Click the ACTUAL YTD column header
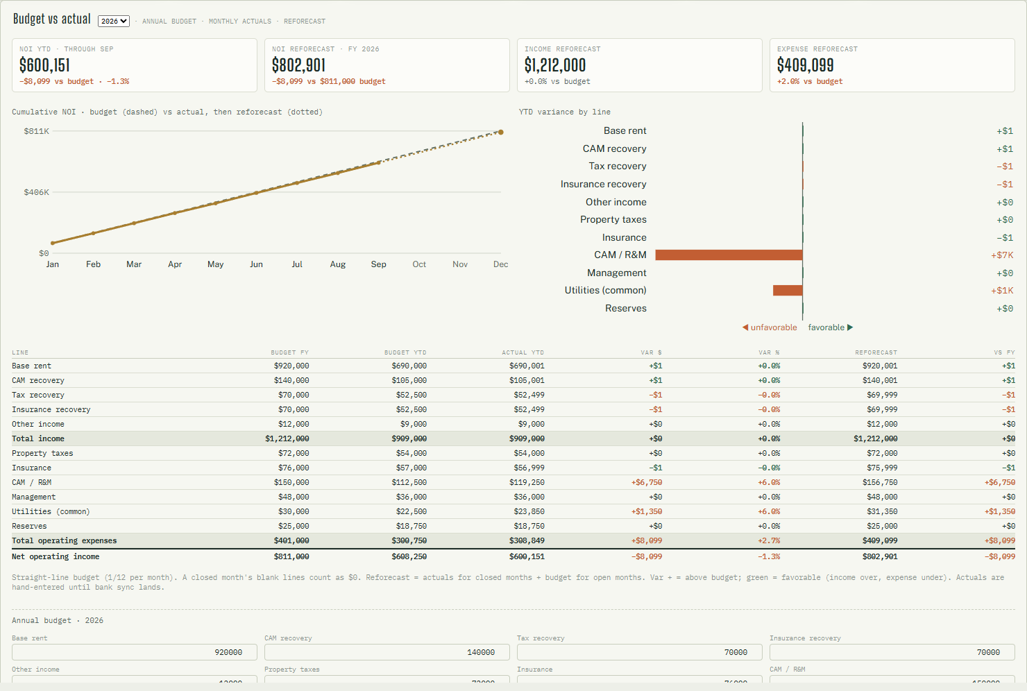 point(523,352)
